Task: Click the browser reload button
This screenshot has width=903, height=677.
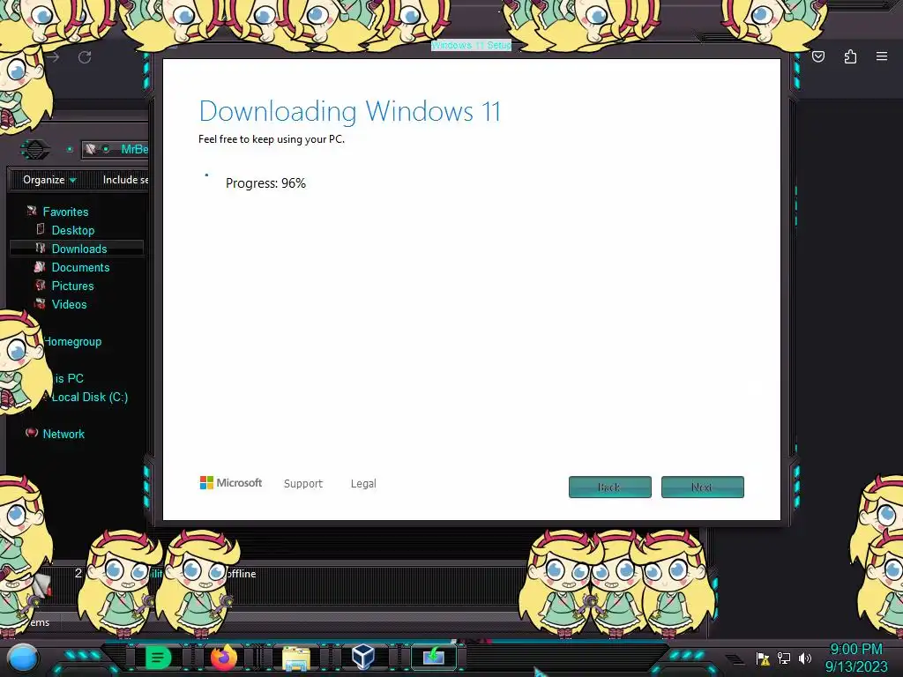Action: 85,57
